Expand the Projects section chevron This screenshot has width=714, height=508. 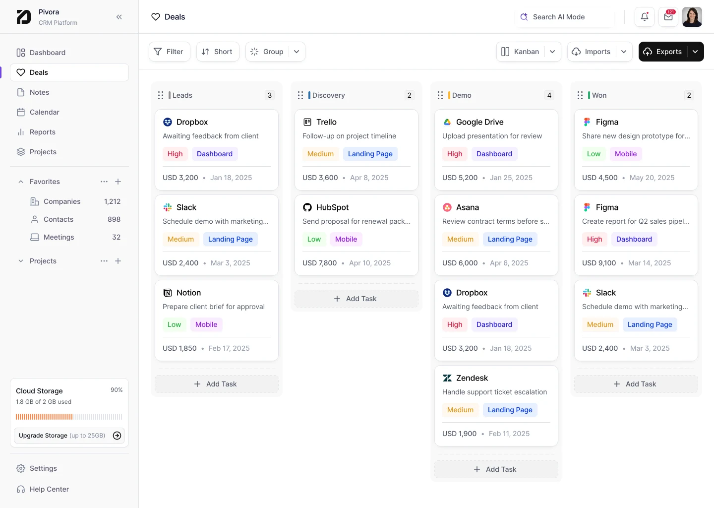(21, 261)
